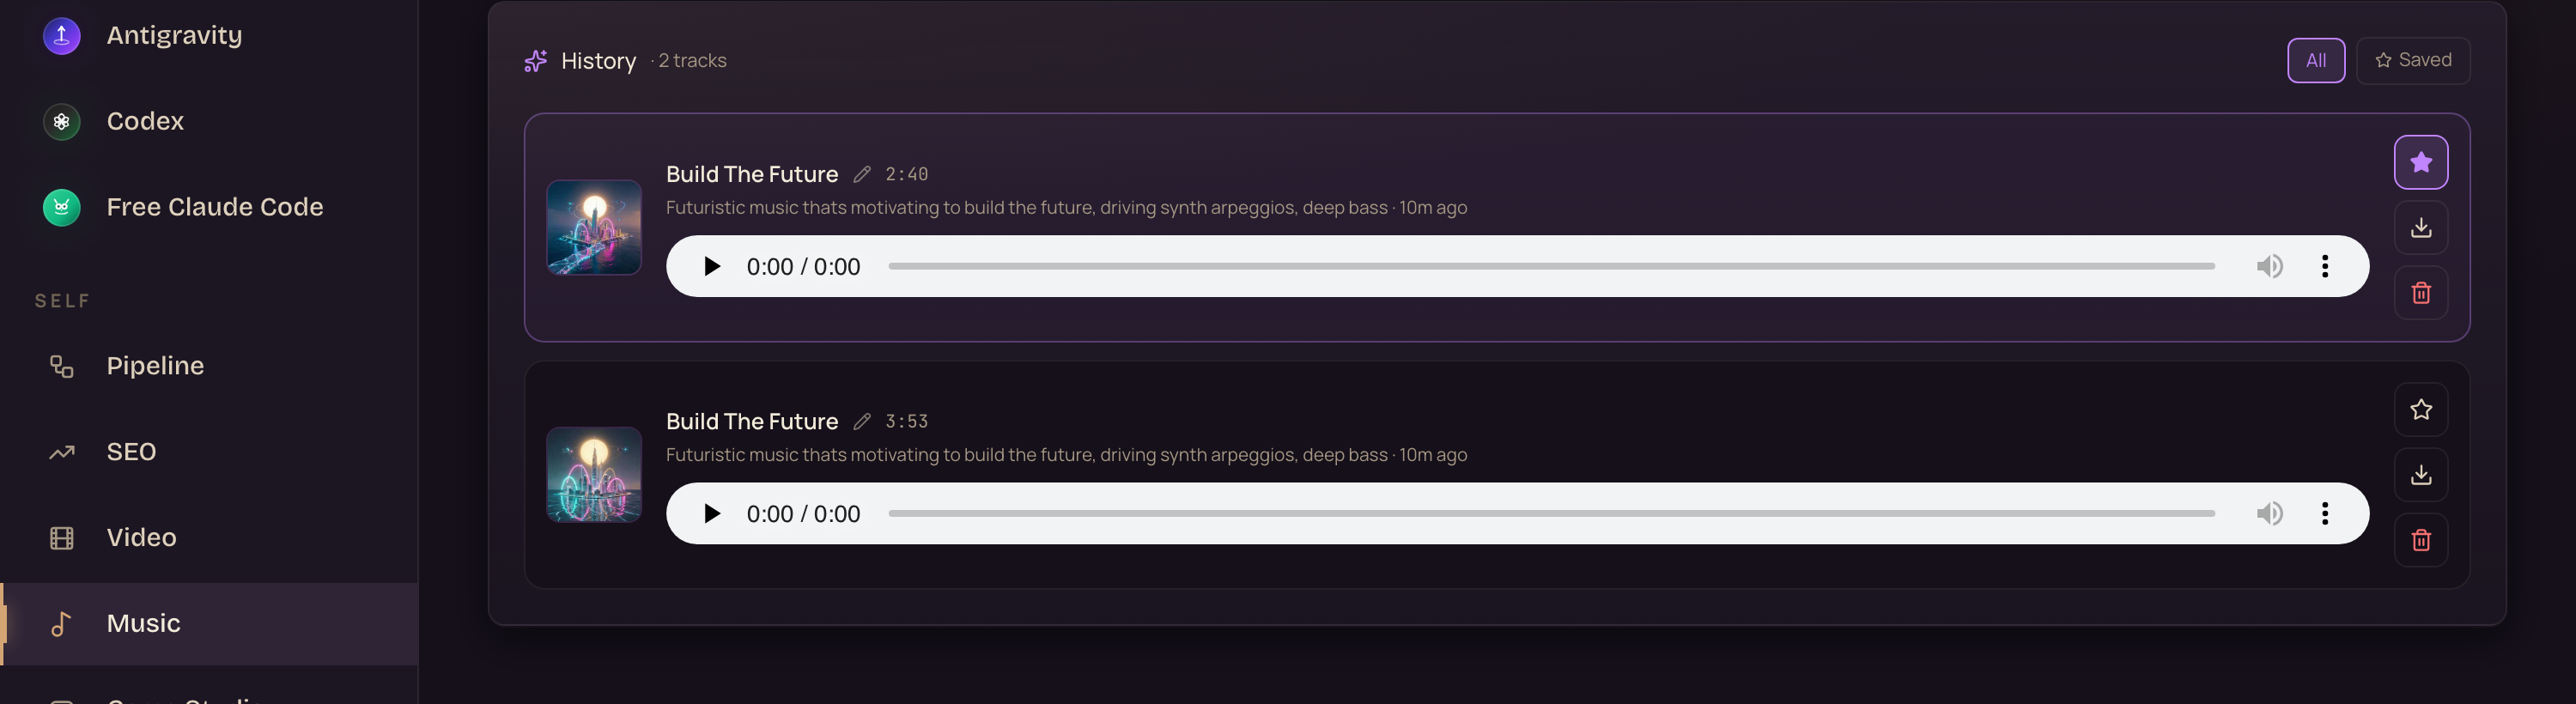The width and height of the screenshot is (2576, 704).
Task: Star the second track lasting 3:53
Action: [x=2420, y=409]
